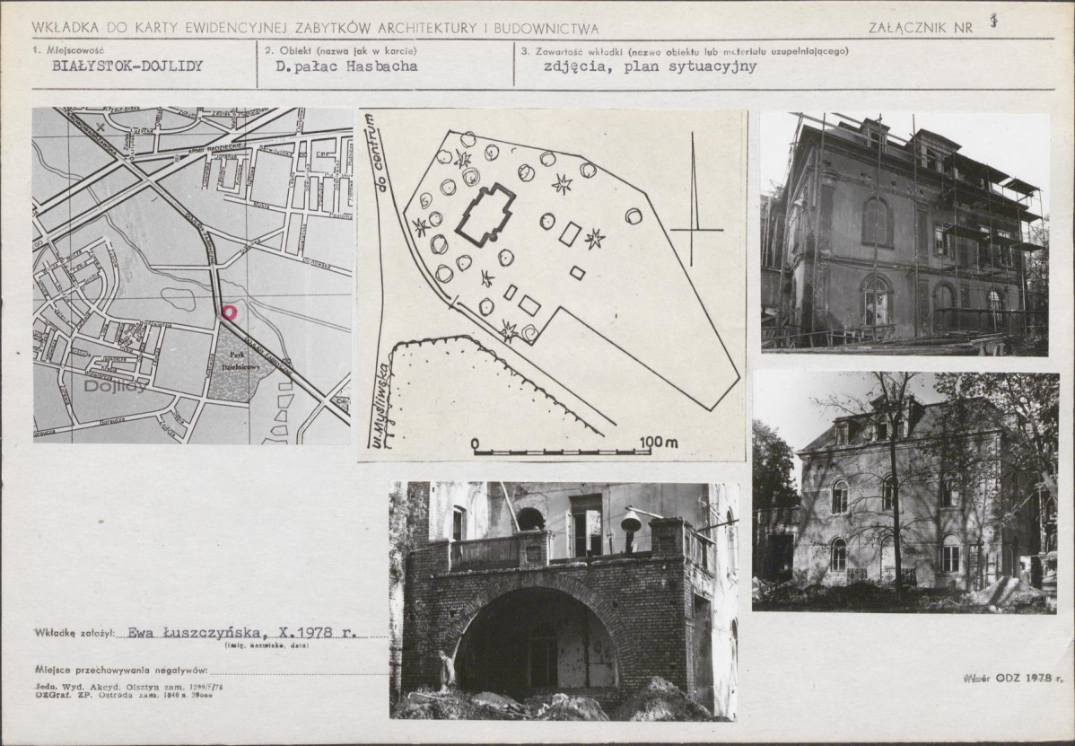The height and width of the screenshot is (746, 1075).
Task: Click the Park Dzielnicowy shaded area on the map
Action: click(x=233, y=366)
